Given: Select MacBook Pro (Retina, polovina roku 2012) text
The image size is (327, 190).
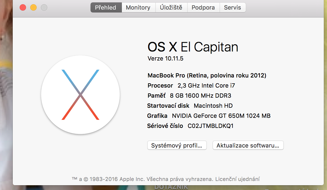Looking at the screenshot, I should 207,76.
